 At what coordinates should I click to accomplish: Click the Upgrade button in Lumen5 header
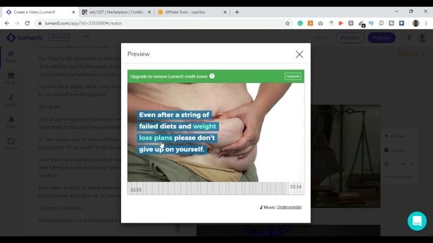coord(59,38)
